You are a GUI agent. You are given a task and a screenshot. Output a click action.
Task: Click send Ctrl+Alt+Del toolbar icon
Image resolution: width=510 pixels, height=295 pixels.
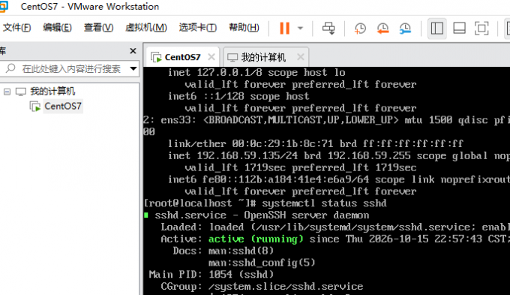tap(328, 29)
